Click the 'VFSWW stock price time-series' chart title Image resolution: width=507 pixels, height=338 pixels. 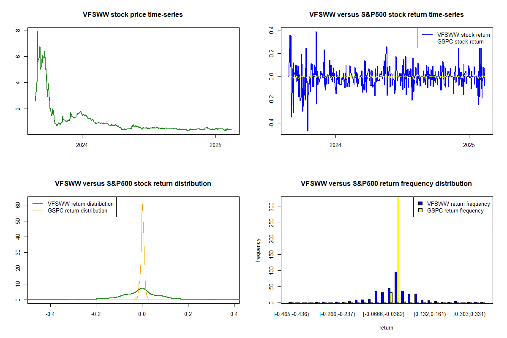click(133, 15)
